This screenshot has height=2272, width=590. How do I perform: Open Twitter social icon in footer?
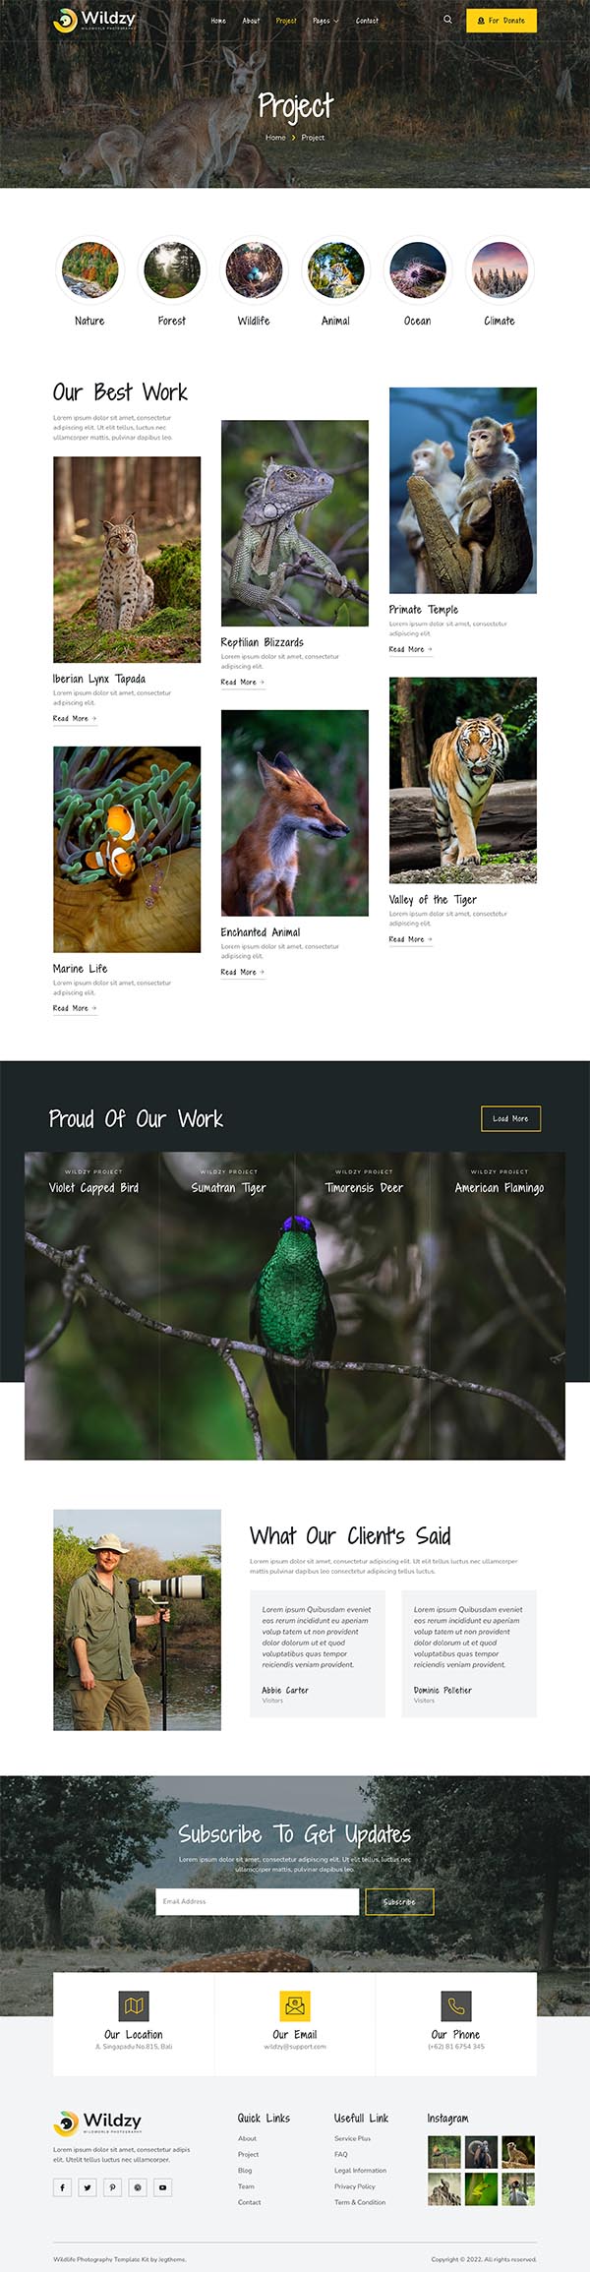point(88,2187)
